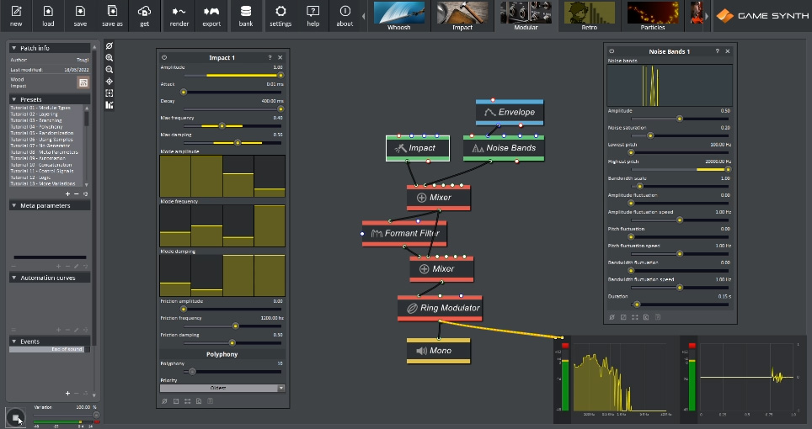Stop playback with the stop button

15,417
